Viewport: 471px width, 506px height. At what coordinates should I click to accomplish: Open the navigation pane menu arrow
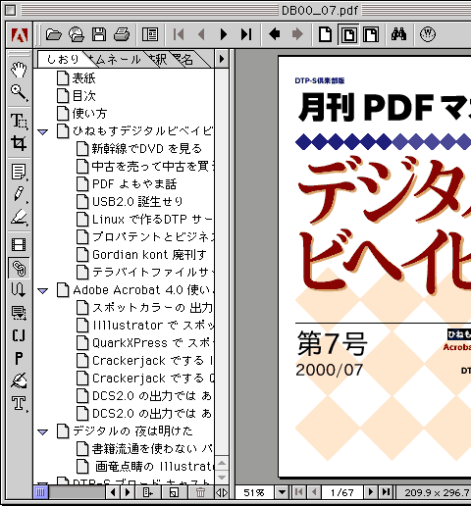222,59
